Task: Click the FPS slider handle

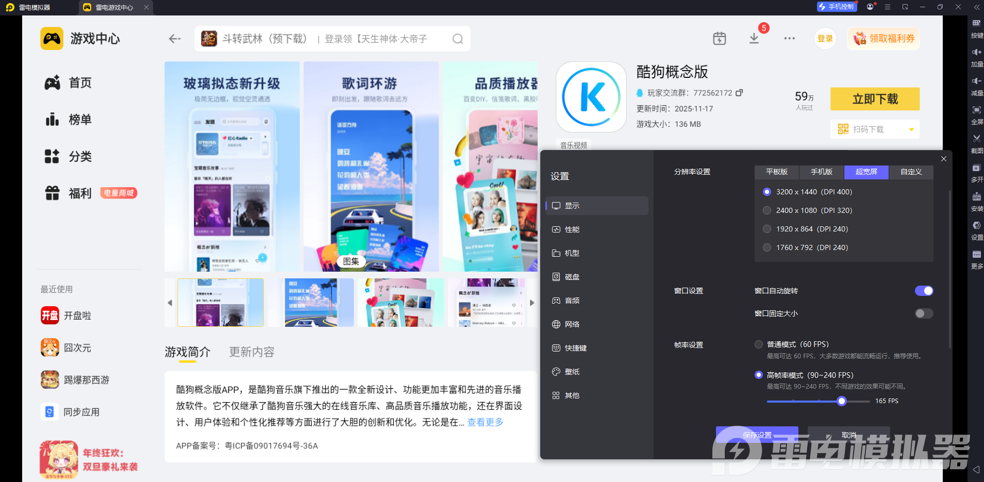Action: pos(842,401)
